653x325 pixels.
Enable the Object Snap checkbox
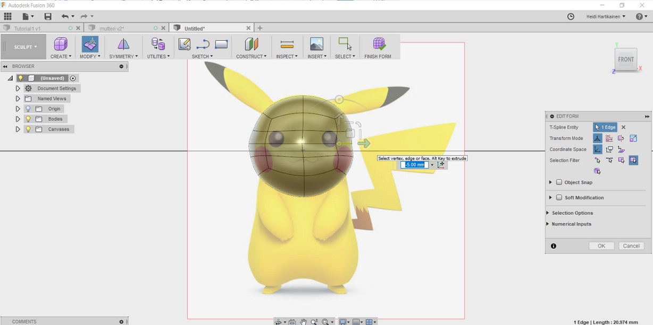559,182
